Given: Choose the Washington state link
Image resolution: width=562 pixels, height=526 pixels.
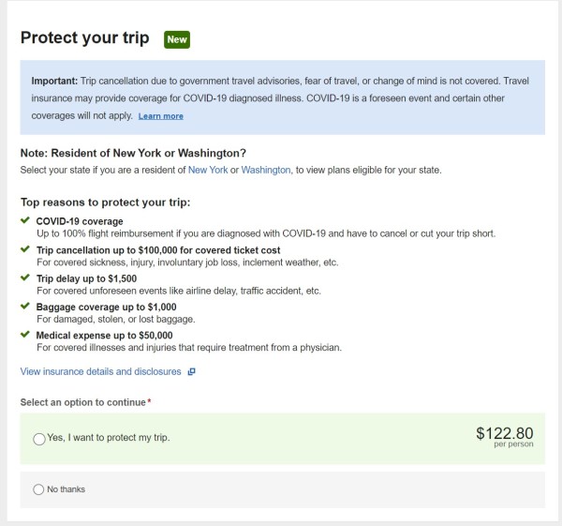Looking at the screenshot, I should tap(266, 170).
